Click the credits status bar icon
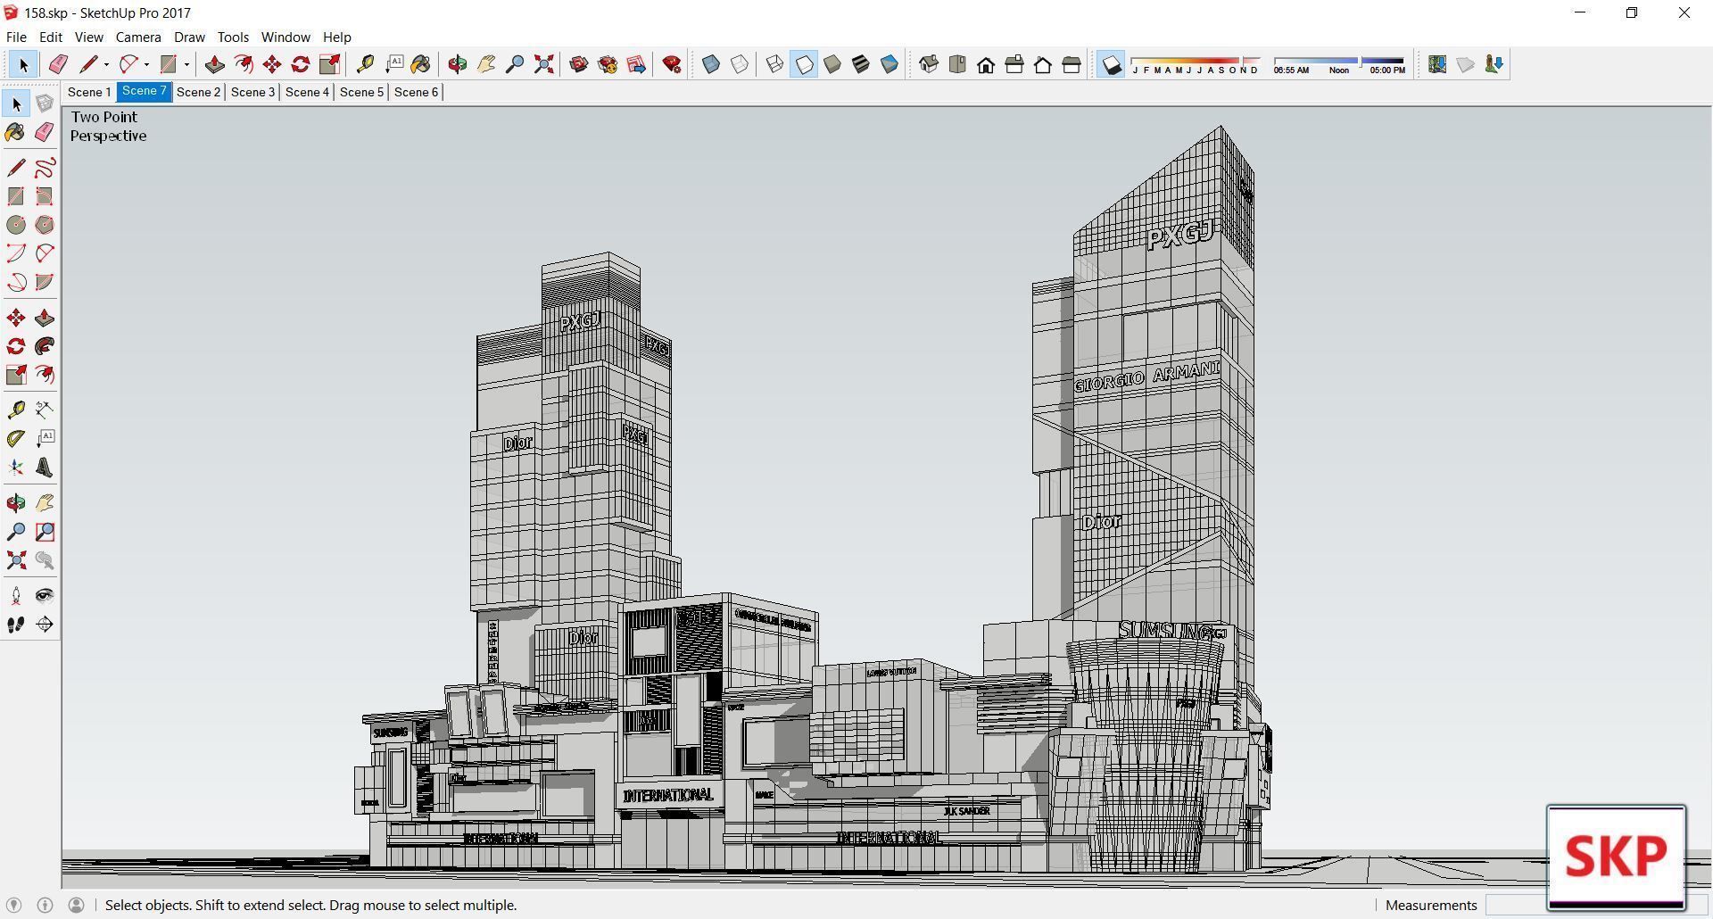This screenshot has width=1713, height=919. 45,905
